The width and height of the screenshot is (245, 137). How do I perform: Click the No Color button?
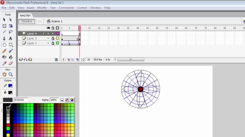[67, 100]
